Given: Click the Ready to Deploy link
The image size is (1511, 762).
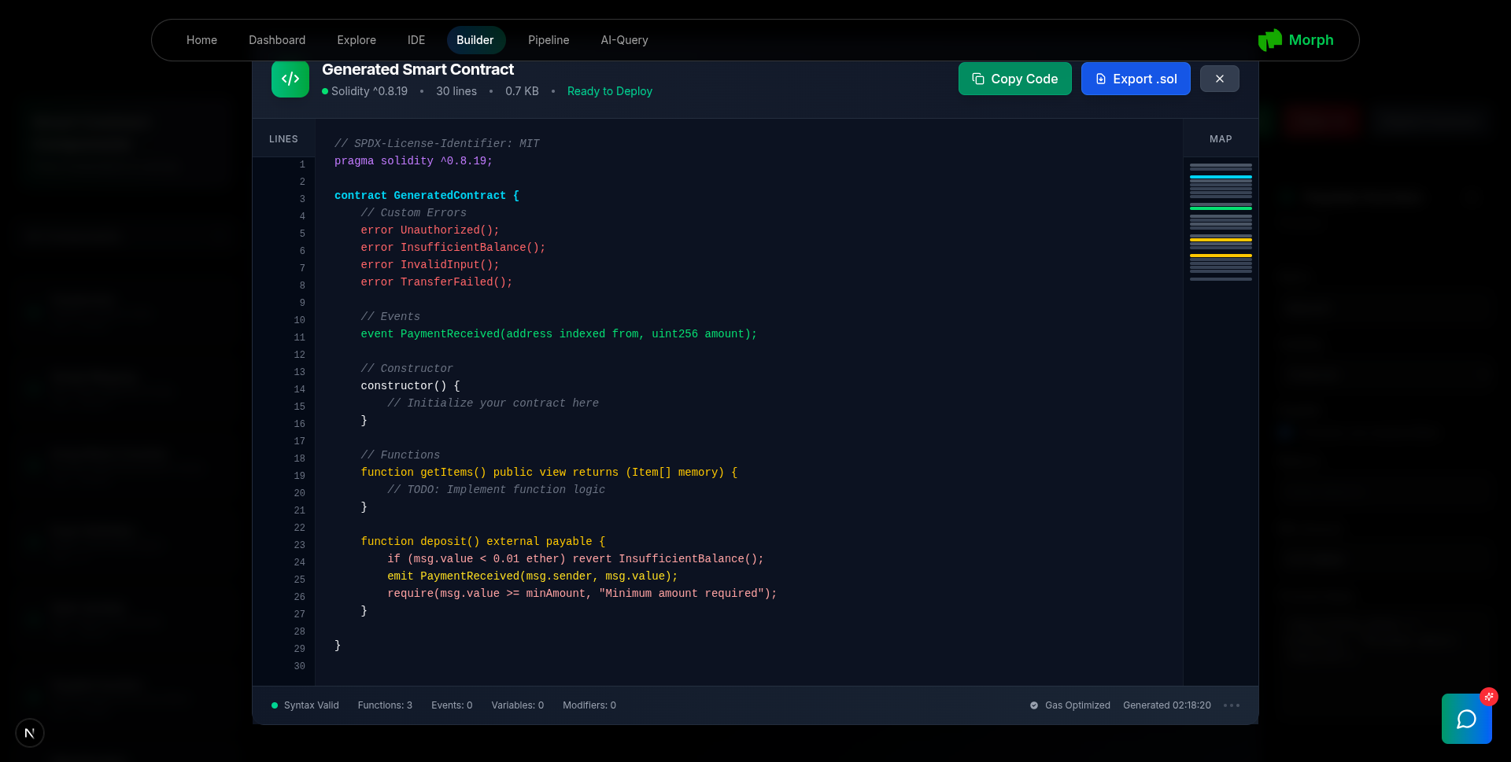Looking at the screenshot, I should tap(610, 91).
